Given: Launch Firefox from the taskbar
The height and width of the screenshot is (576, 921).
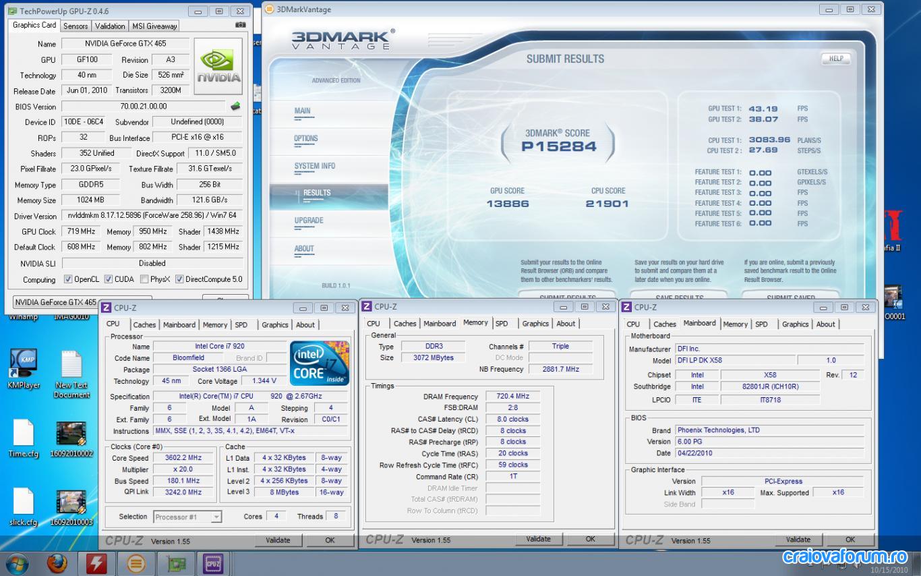Looking at the screenshot, I should (57, 563).
